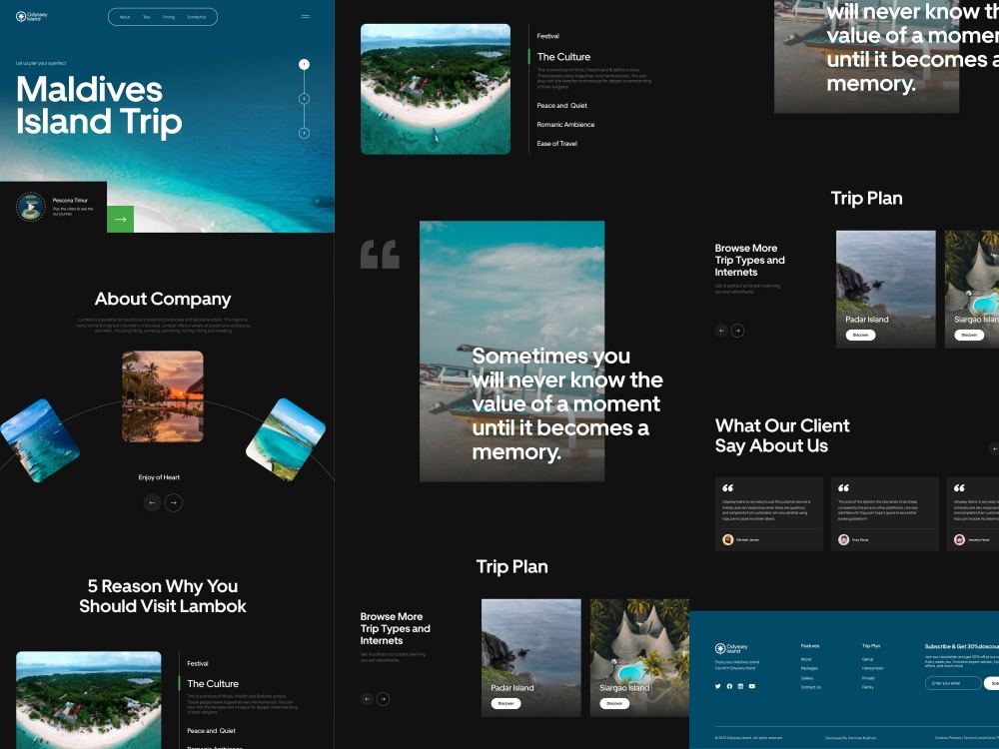Image resolution: width=999 pixels, height=749 pixels.
Task: Click the large quote mark icon beside the boat photo
Action: (x=380, y=254)
